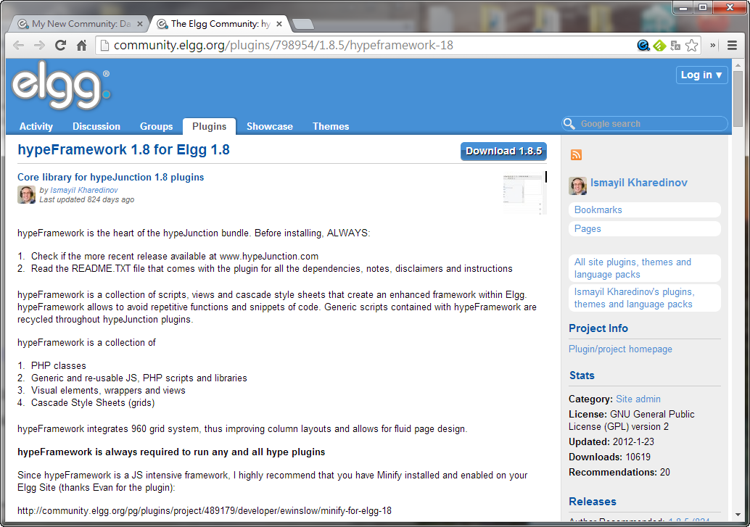The width and height of the screenshot is (750, 527).
Task: Click the blue IE Tab extension icon
Action: pyautogui.click(x=643, y=46)
